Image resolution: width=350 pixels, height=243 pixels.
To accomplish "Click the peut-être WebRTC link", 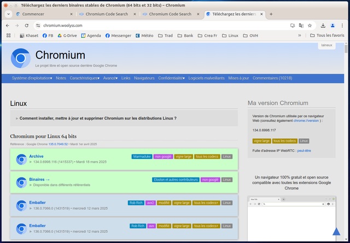I will tap(304, 151).
